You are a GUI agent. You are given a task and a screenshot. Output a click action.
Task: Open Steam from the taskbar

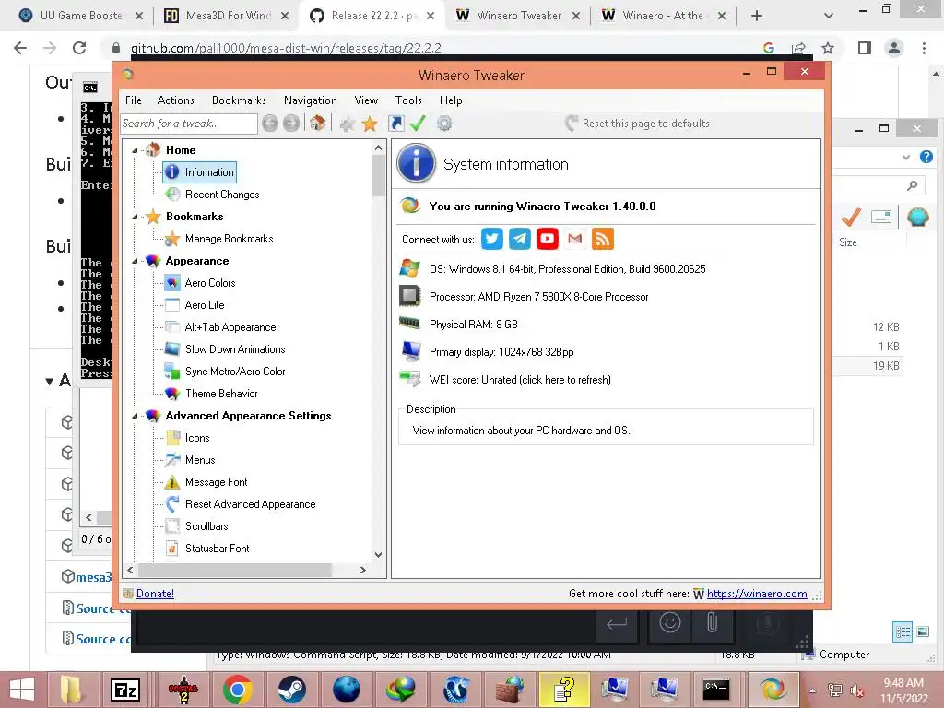click(291, 690)
